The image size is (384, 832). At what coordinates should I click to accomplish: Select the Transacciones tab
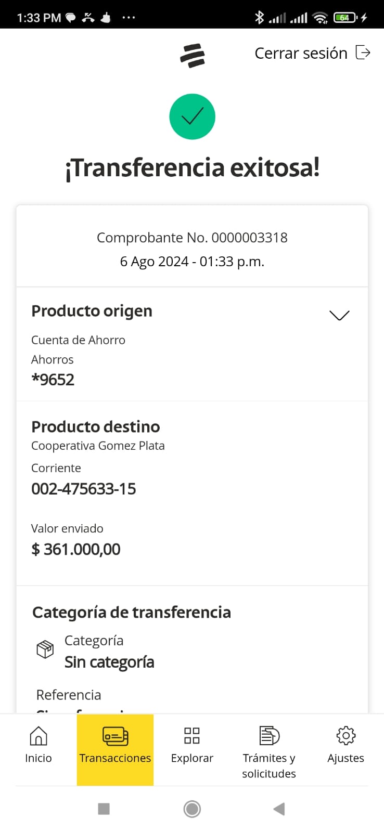click(x=115, y=749)
